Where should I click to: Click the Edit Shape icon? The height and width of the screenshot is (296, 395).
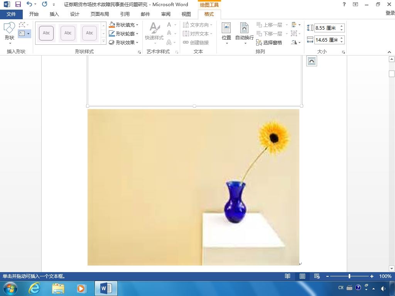point(22,25)
